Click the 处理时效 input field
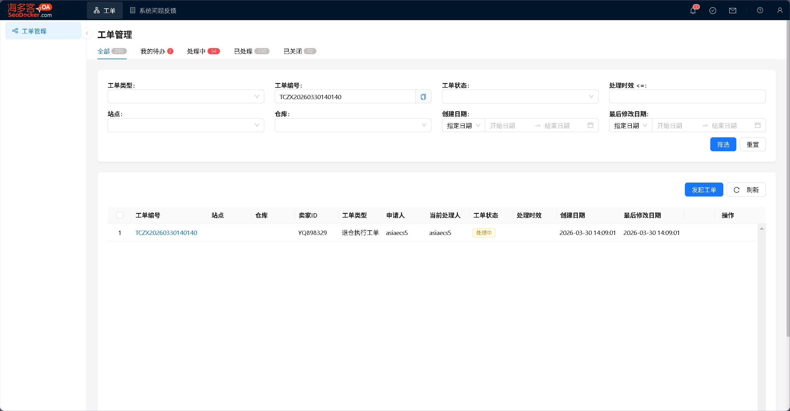 coord(687,97)
